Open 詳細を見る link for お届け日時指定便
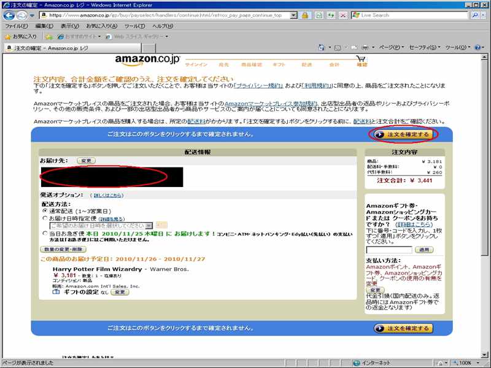The image size is (491, 368). click(112, 219)
